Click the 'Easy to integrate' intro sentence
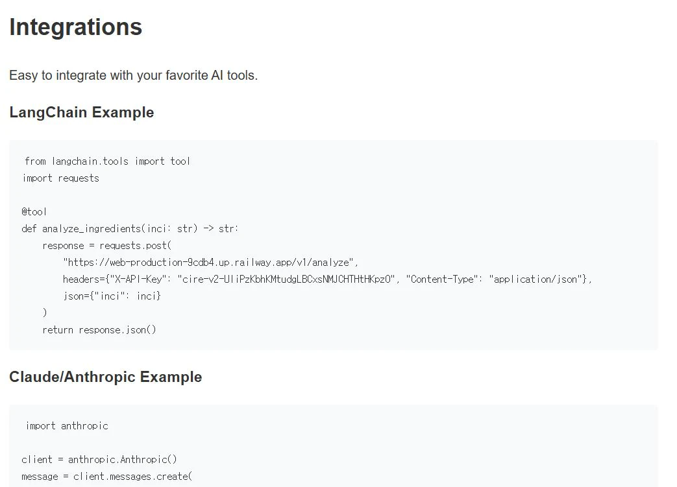Screen dimensions: 677x487 (133, 75)
